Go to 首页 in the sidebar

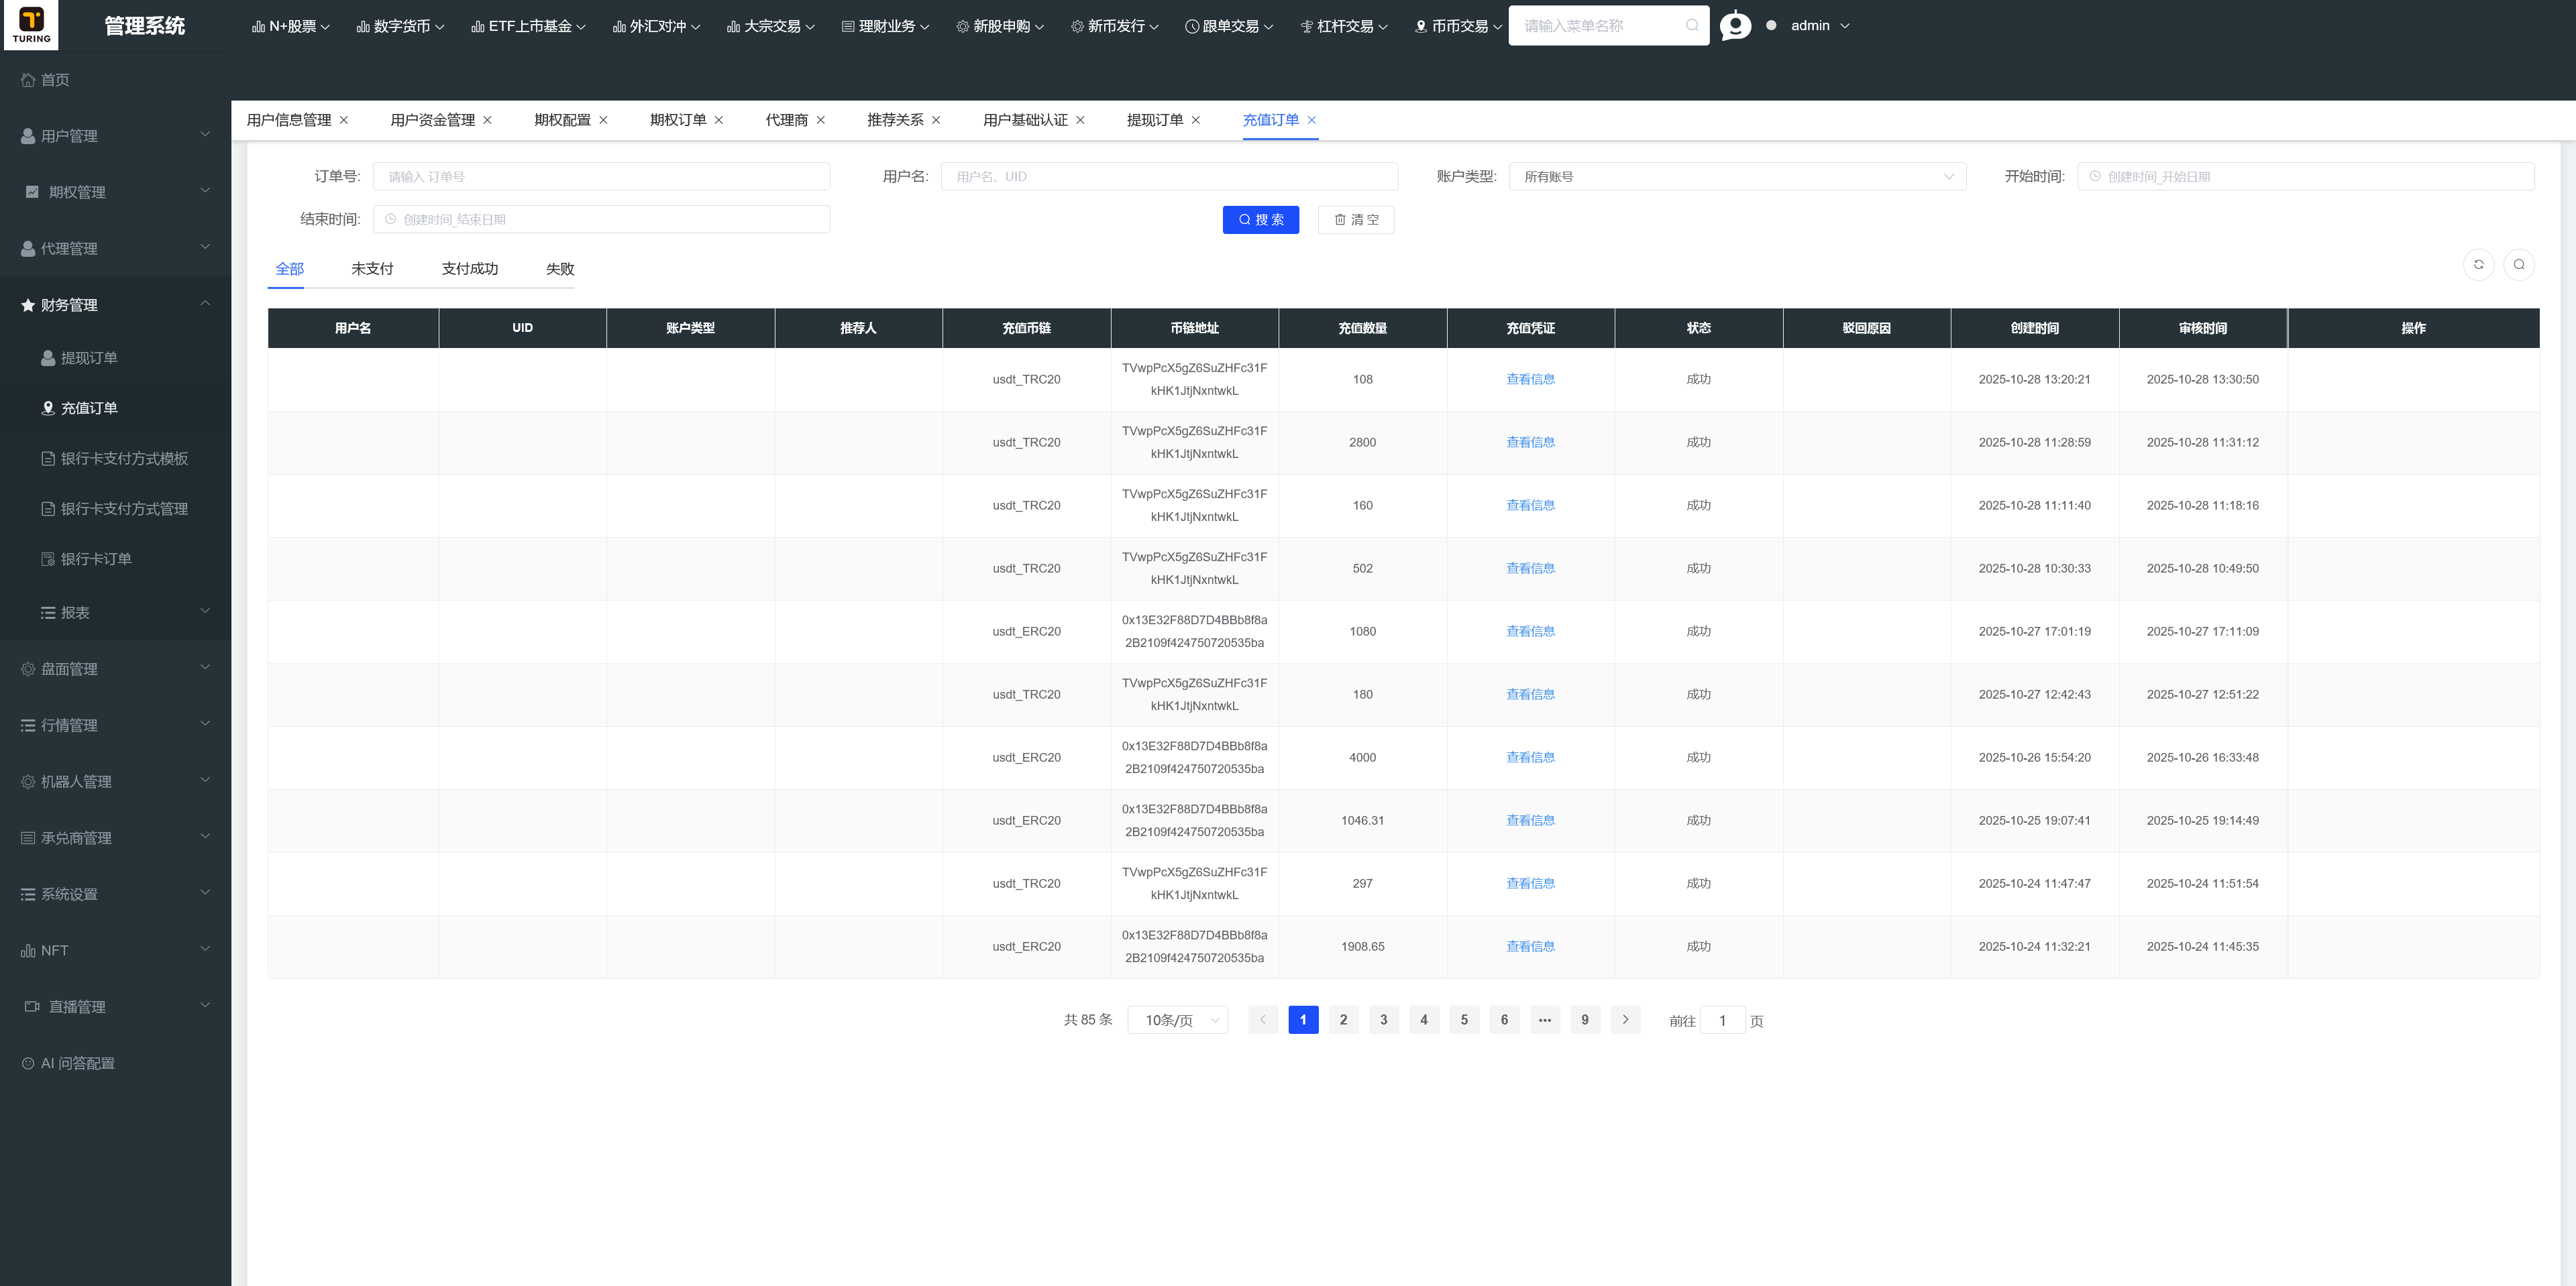coord(115,80)
